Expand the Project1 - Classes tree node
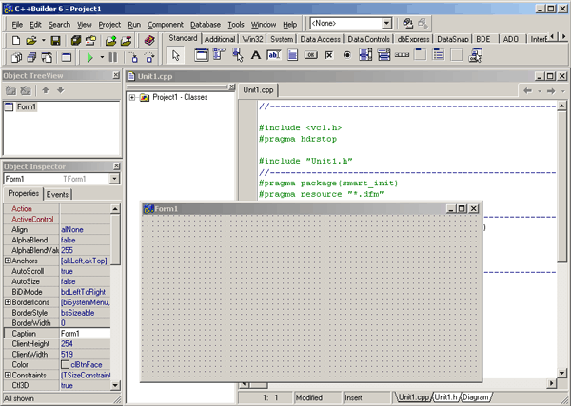The image size is (571, 406). point(132,97)
